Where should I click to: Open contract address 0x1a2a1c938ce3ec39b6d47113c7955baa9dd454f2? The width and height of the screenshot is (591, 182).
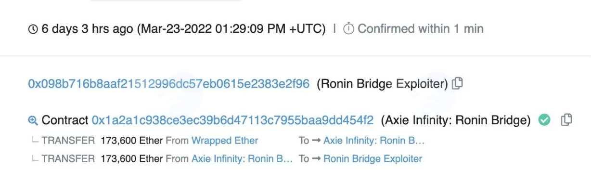point(232,120)
